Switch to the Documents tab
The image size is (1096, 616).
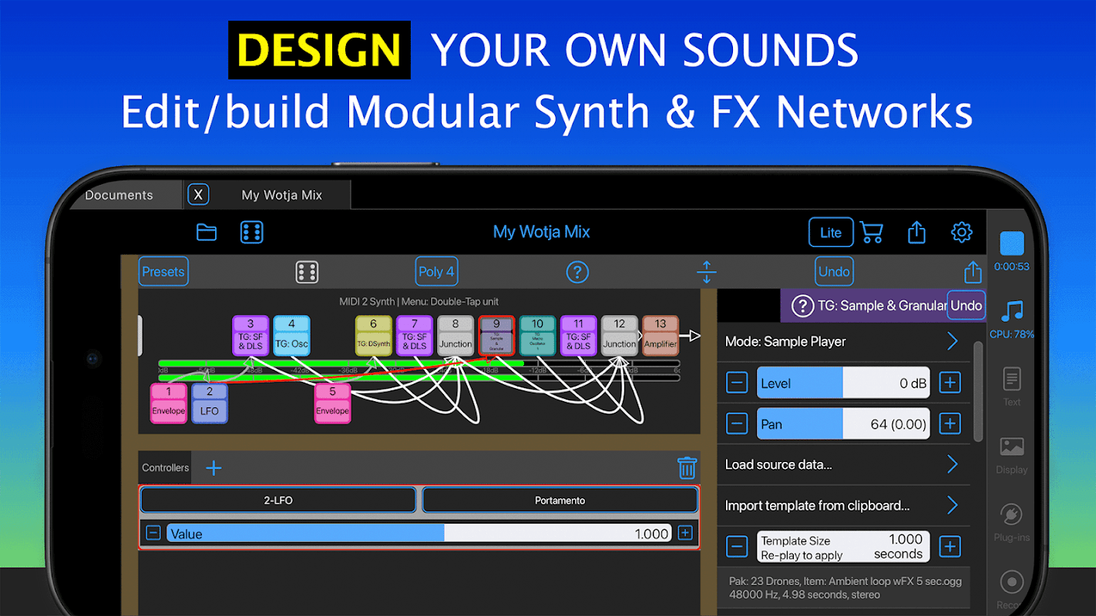pos(119,195)
